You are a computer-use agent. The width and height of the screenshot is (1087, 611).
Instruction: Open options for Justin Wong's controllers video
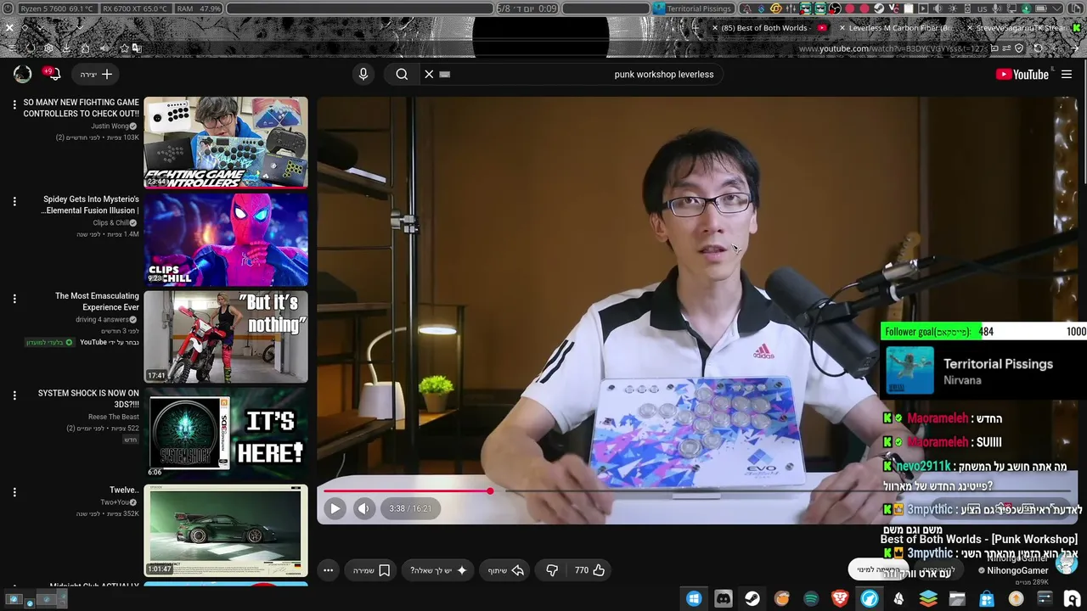coord(14,104)
